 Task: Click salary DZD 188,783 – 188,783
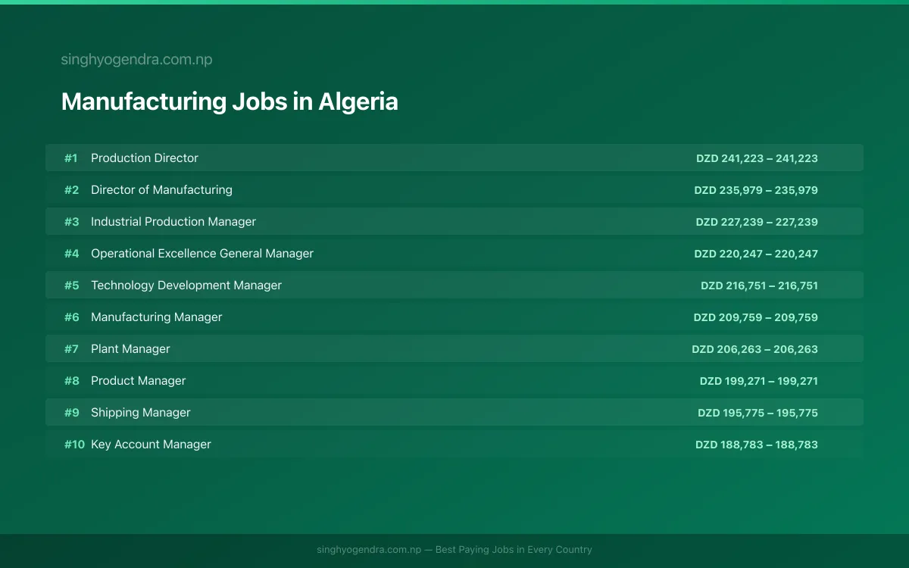[x=757, y=445]
